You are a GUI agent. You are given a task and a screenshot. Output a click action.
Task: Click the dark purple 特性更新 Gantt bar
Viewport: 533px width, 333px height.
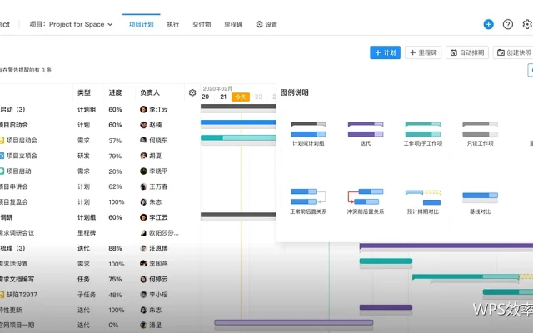tap(386, 307)
